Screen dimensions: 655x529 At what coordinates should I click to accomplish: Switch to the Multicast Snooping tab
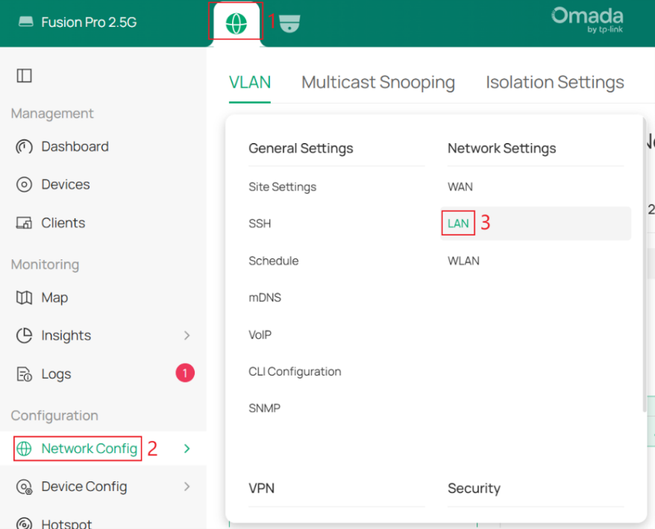[378, 82]
